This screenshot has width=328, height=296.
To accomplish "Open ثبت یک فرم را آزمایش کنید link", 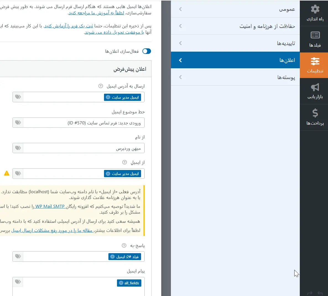I will pos(69,26).
